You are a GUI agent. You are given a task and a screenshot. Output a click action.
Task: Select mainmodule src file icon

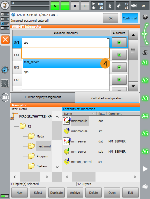click(67, 131)
